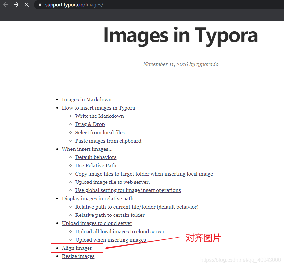
Task: Open Upload image file to web server link
Action: coord(113,182)
